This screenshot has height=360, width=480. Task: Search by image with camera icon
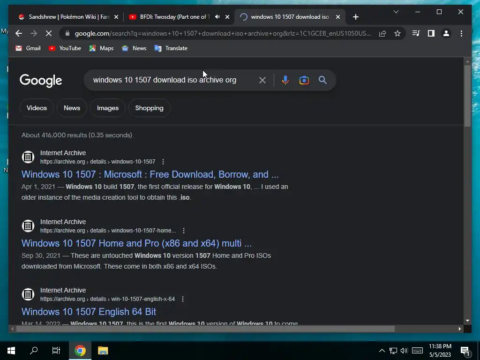(x=304, y=80)
